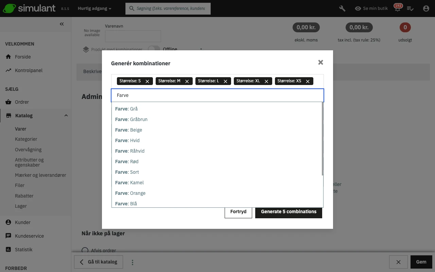This screenshot has height=272, width=435.
Task: Open Ordrer in the sidebar
Action: point(22,102)
